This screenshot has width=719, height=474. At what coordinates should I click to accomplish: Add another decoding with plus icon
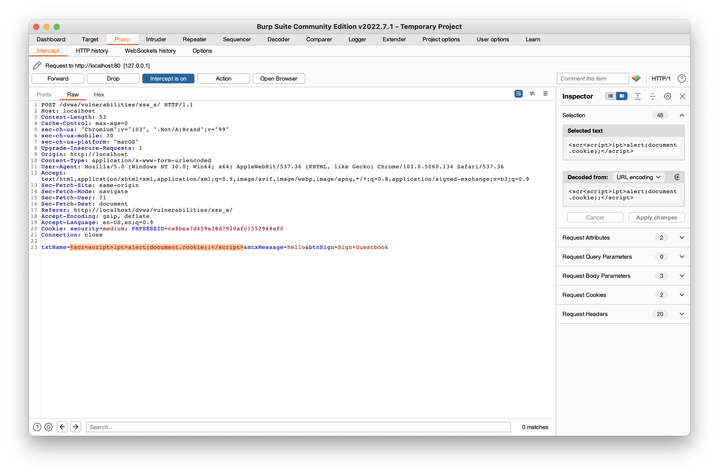pos(677,177)
